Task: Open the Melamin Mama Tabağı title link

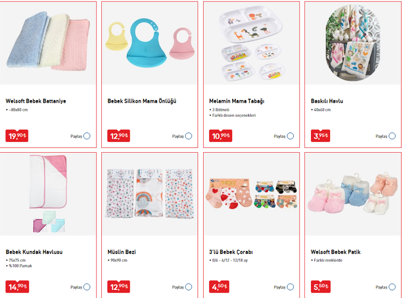Action: click(236, 101)
